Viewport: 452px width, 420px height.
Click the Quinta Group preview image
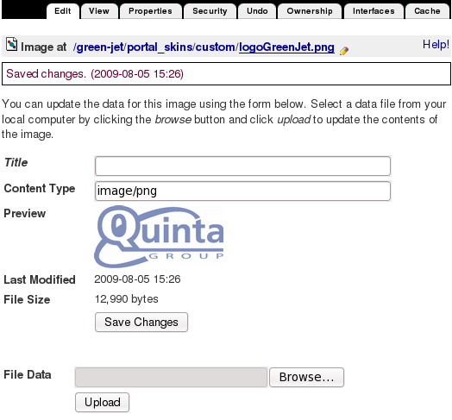point(159,236)
